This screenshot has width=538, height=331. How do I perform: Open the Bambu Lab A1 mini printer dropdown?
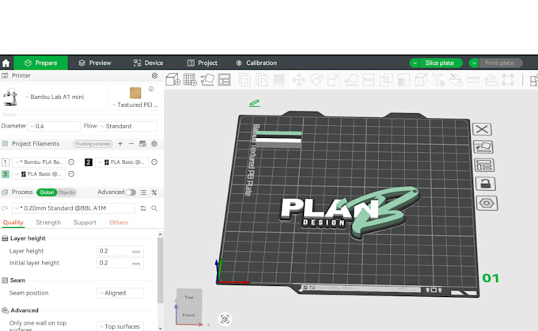(x=55, y=97)
